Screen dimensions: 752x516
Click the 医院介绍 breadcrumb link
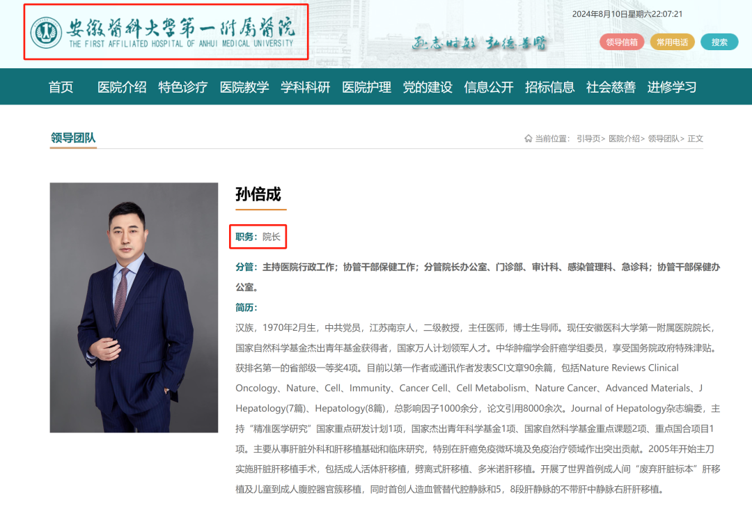[x=624, y=139]
